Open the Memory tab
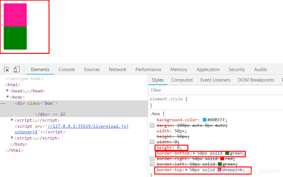The image size is (283, 177). point(179,70)
